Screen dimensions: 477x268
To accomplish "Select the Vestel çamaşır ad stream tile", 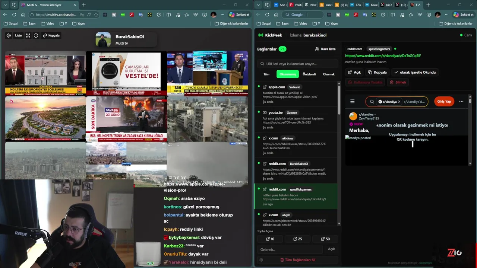I will coord(126,73).
